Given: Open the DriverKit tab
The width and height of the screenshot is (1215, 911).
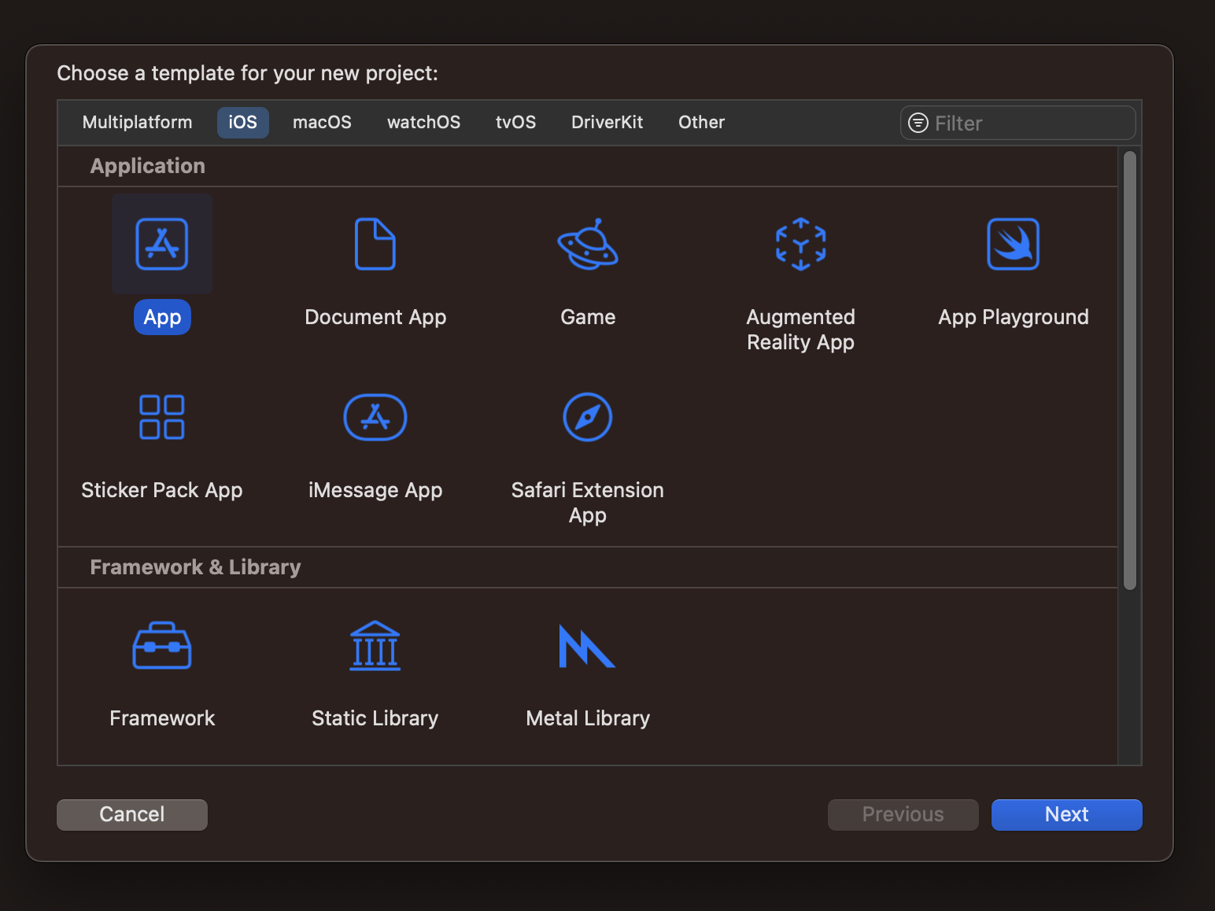Looking at the screenshot, I should (607, 122).
